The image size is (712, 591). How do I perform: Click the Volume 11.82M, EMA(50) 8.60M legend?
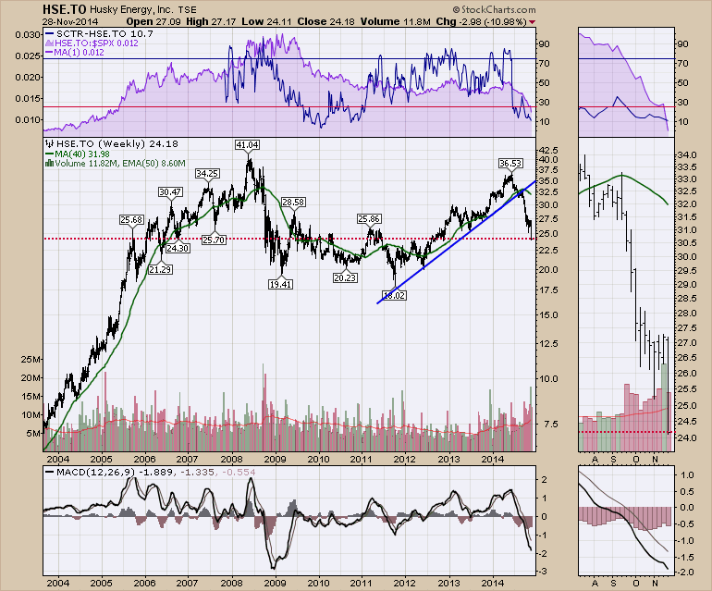(120, 163)
